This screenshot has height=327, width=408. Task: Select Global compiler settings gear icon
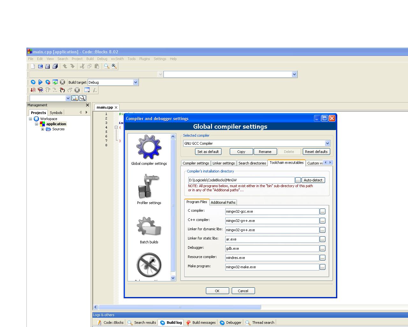point(149,147)
